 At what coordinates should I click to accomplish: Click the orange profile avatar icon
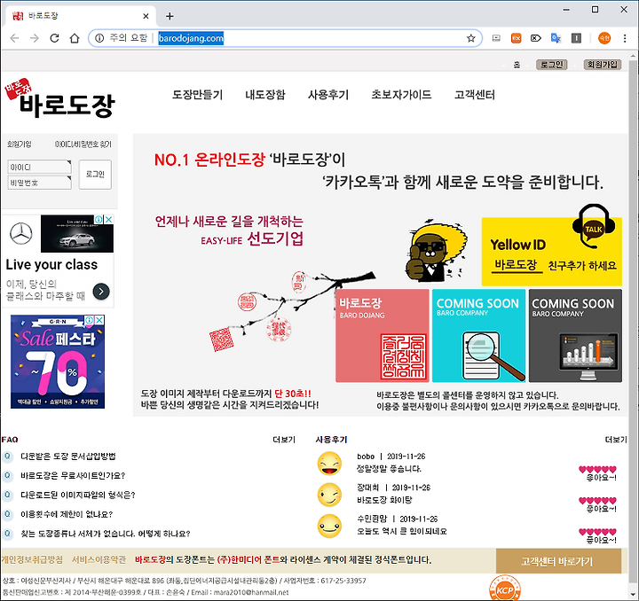604,38
